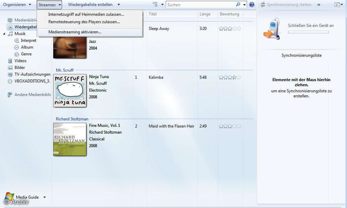The image size is (347, 208).
Task: Click the Mr. Scruff artist heading
Action: click(x=65, y=70)
